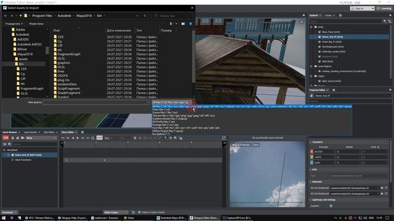Browse material for first HuntingGoods slot

pyautogui.click(x=382, y=188)
